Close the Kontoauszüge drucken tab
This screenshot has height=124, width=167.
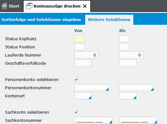[85, 6]
